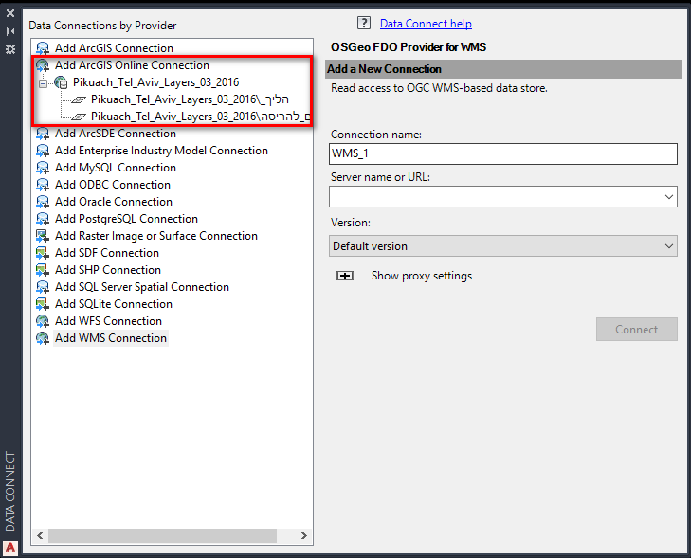Select Add MySQL Connection
Viewport: 691px width, 558px height.
(115, 168)
